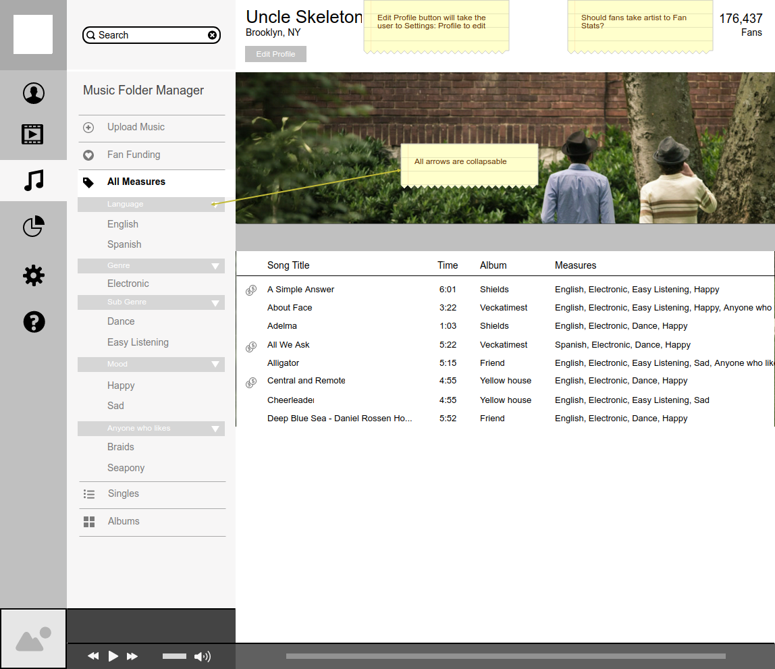Screen dimensions: 775x669
Task: Filter by Braids under Anyone who likes
Action: point(121,447)
